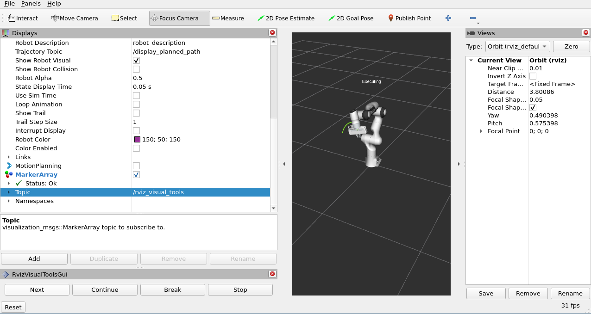This screenshot has height=314, width=591.
Task: Click the Zero view button
Action: click(x=572, y=46)
